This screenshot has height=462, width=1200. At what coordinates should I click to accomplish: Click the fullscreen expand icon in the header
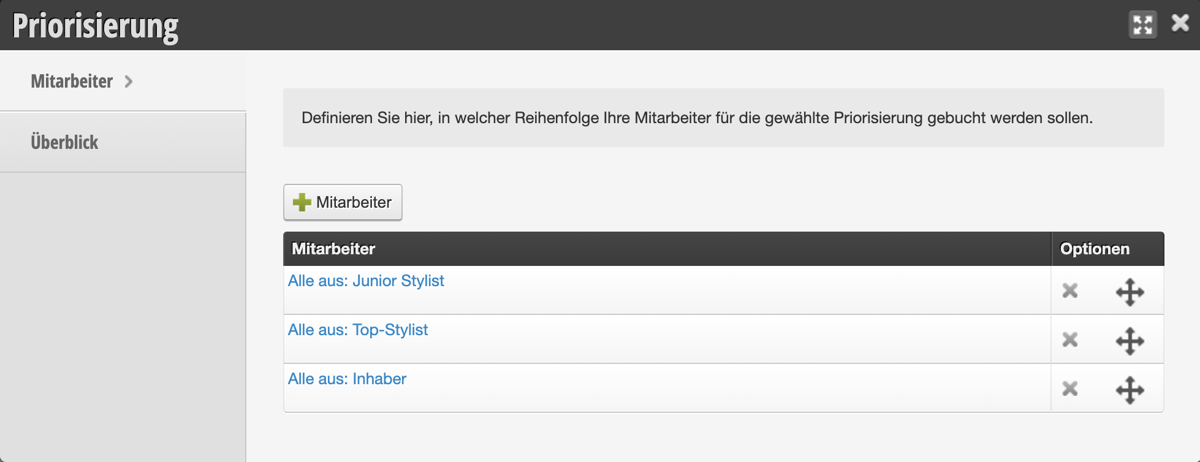(x=1143, y=25)
